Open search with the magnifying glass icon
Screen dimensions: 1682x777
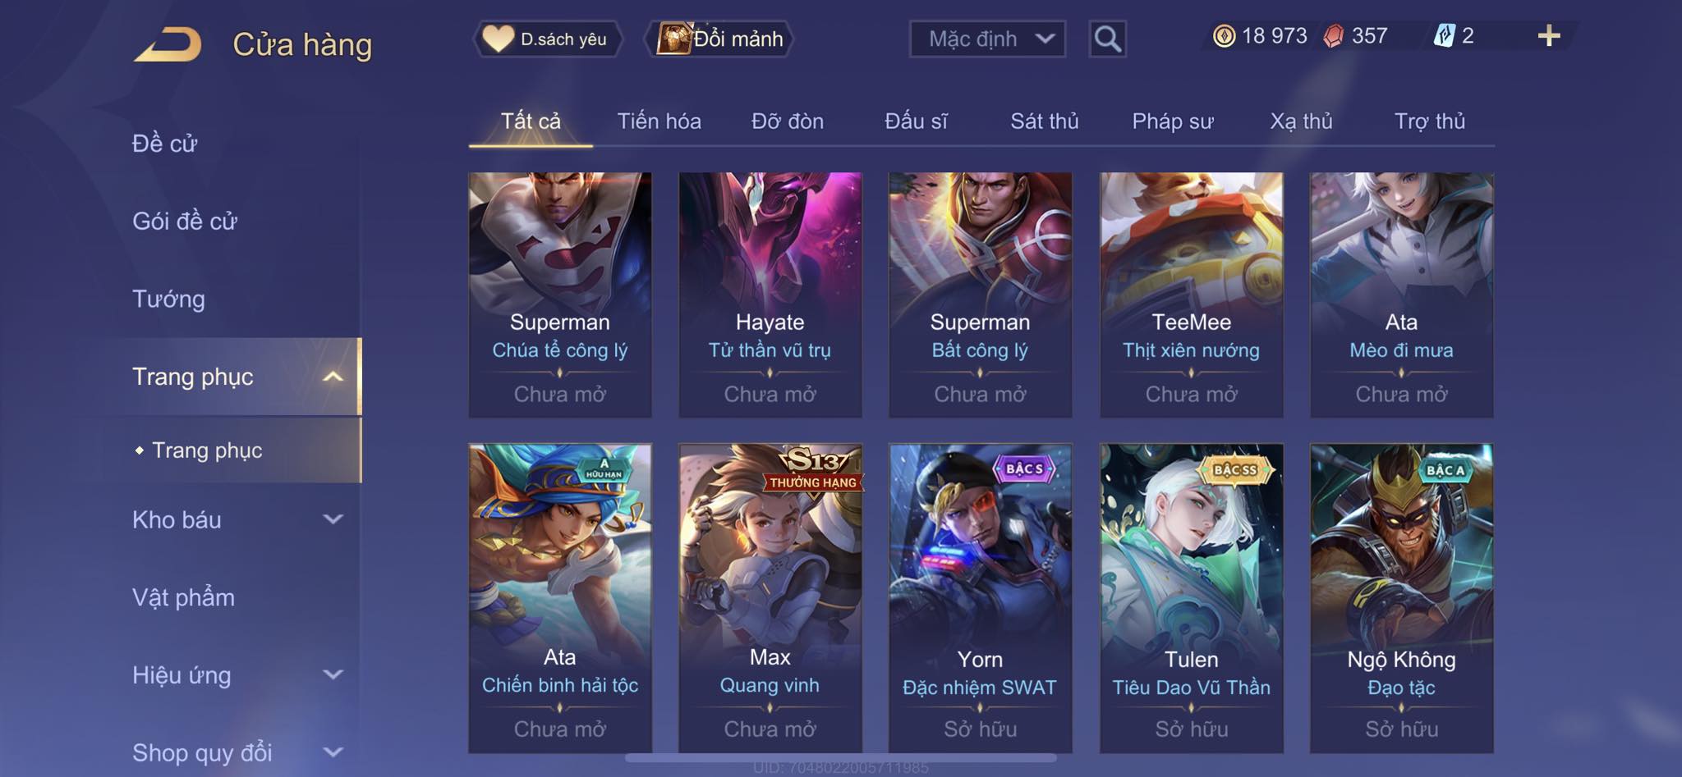(x=1107, y=39)
